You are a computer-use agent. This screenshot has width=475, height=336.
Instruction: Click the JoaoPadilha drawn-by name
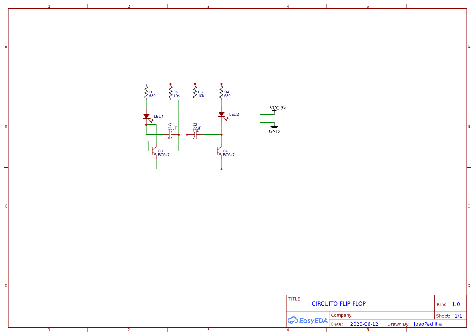click(427, 324)
